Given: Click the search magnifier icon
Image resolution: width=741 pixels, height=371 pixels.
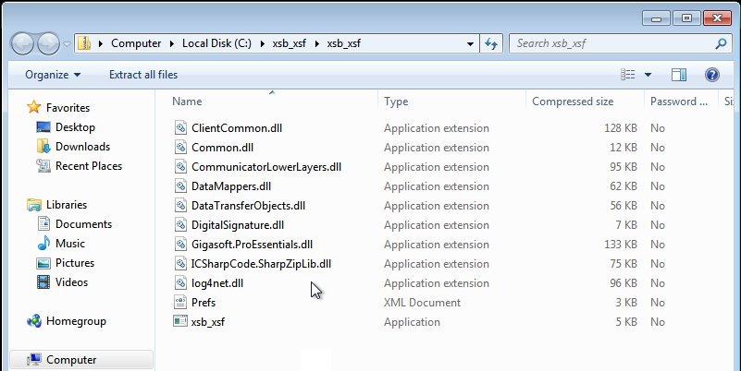Looking at the screenshot, I should point(721,43).
